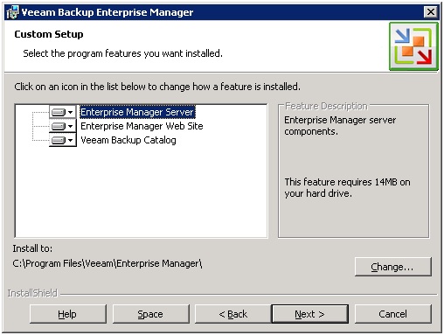Open the Help button
Image resolution: width=444 pixels, height=335 pixels.
click(x=68, y=314)
